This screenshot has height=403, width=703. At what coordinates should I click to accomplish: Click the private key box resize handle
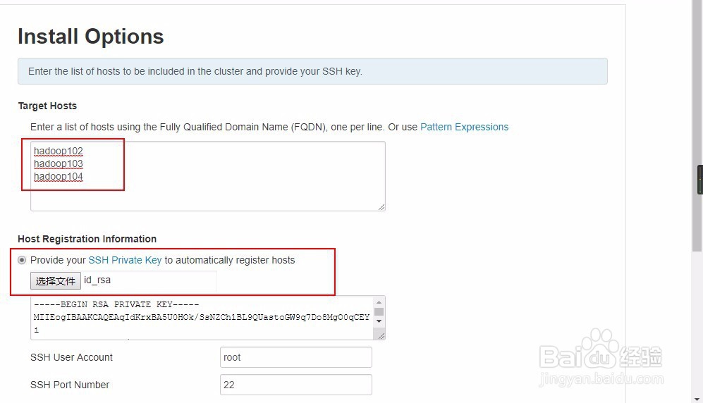click(x=381, y=336)
